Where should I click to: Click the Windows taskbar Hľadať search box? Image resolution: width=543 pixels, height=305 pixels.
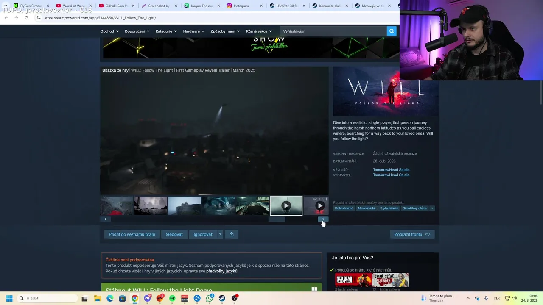47,298
